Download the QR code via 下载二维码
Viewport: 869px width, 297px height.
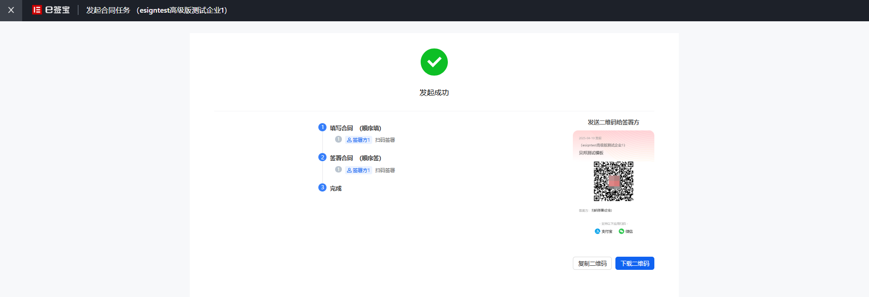click(635, 263)
